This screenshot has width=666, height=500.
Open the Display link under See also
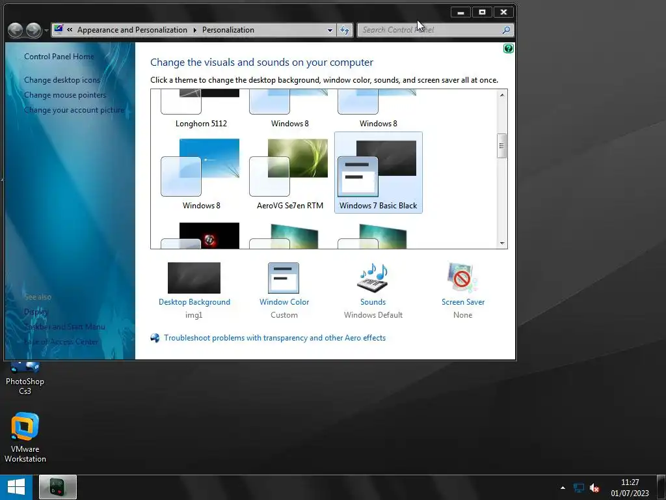(36, 312)
